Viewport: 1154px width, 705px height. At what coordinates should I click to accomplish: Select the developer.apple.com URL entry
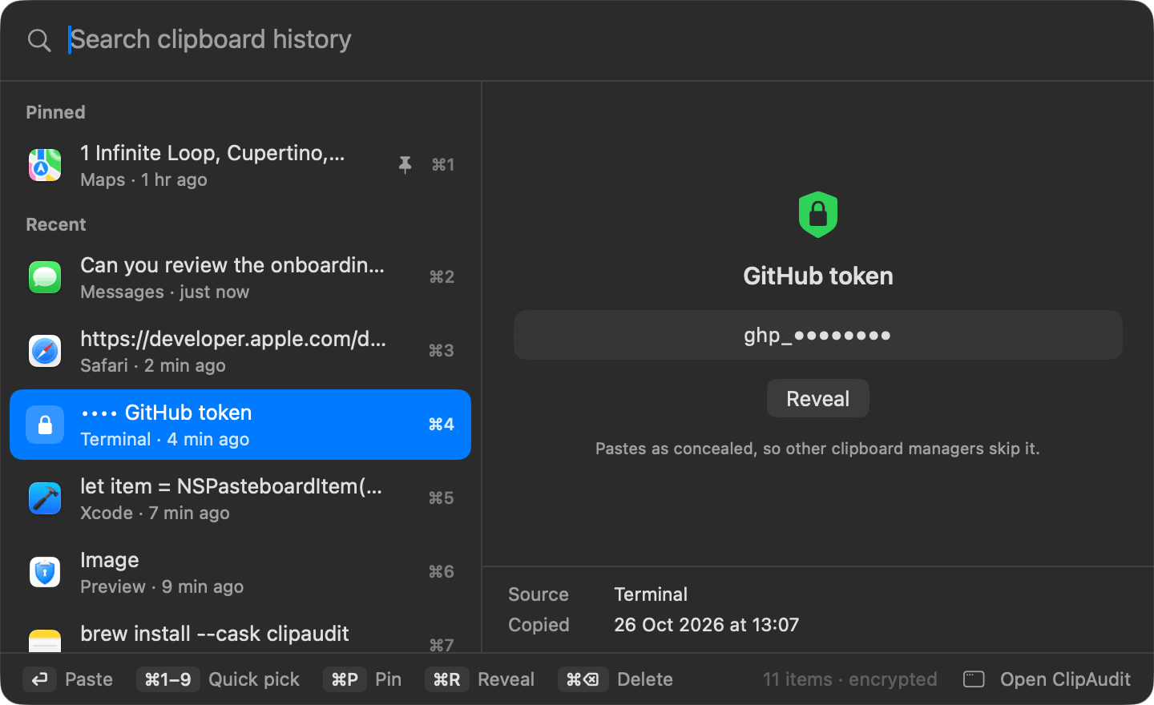pyautogui.click(x=240, y=351)
